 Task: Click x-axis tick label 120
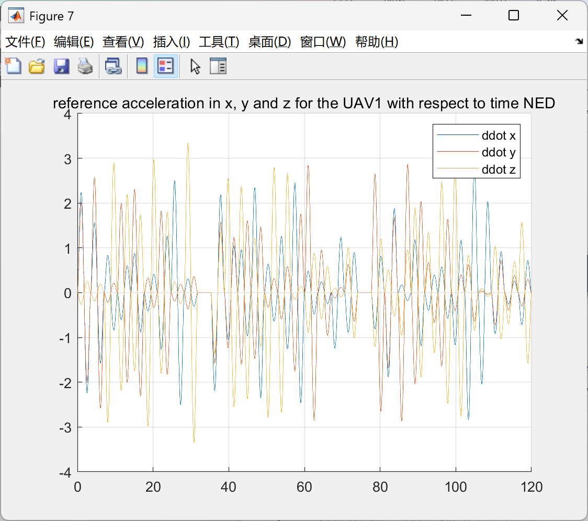pyautogui.click(x=532, y=487)
